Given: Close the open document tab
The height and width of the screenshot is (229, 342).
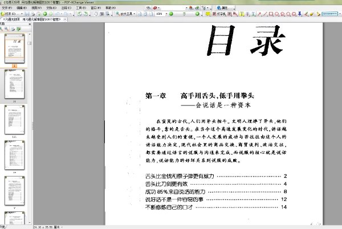Looking at the screenshot, I should coord(65,19).
